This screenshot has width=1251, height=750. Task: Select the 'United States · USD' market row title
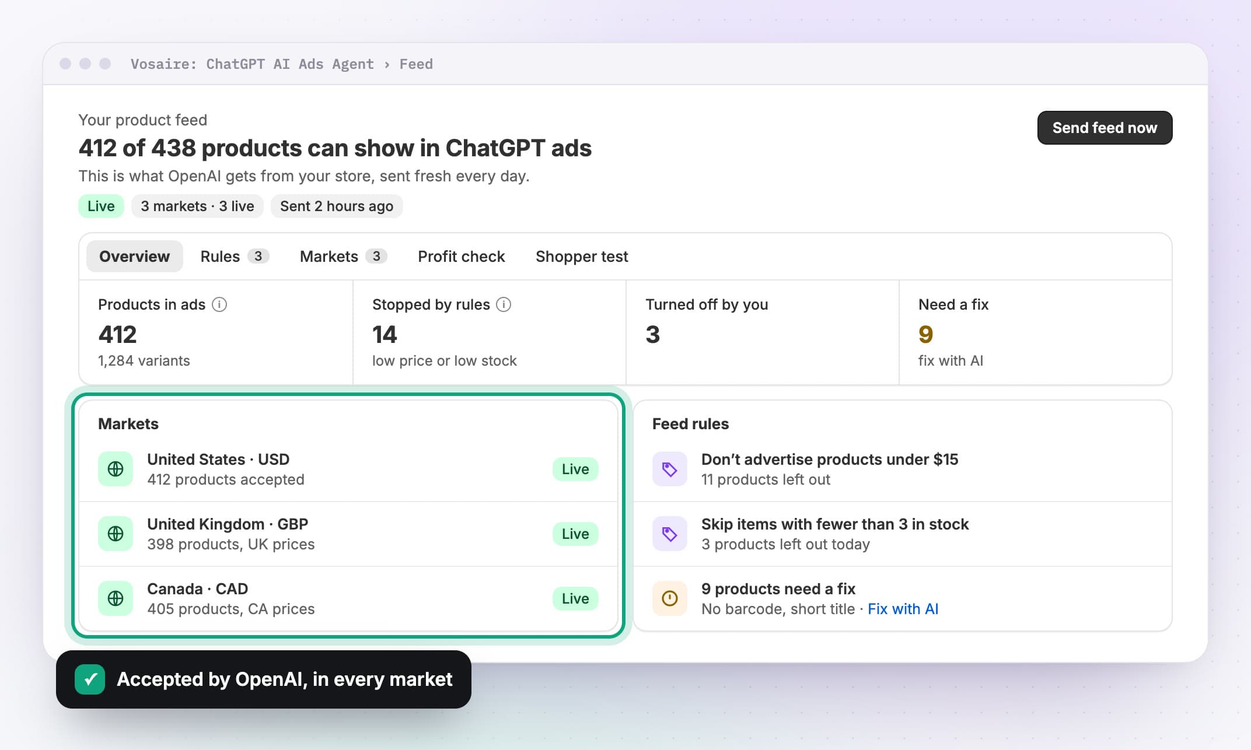(218, 459)
